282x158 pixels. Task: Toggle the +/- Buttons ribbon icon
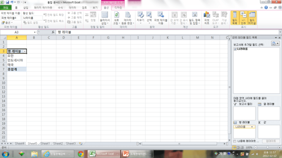(243, 18)
